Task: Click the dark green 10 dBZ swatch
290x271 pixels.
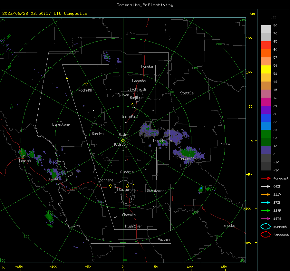Action: (266, 142)
